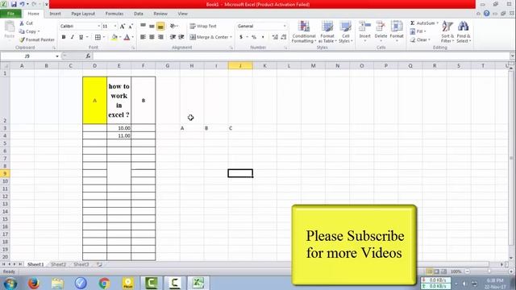Open the Calibri font name dropdown
Screen dimensions: 516x290
pos(98,26)
